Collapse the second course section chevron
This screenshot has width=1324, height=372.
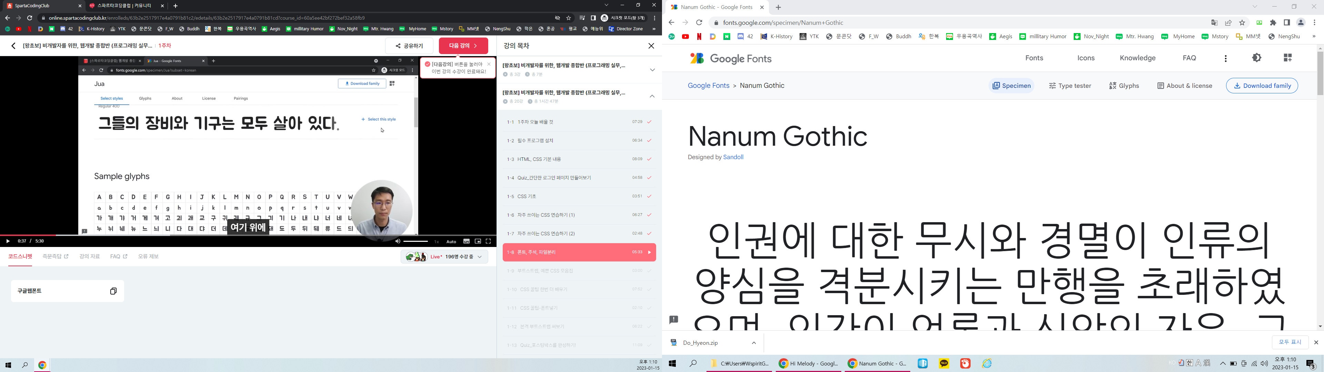(652, 96)
